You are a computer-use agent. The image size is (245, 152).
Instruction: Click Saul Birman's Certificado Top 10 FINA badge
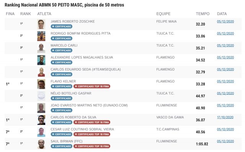coord(92,146)
